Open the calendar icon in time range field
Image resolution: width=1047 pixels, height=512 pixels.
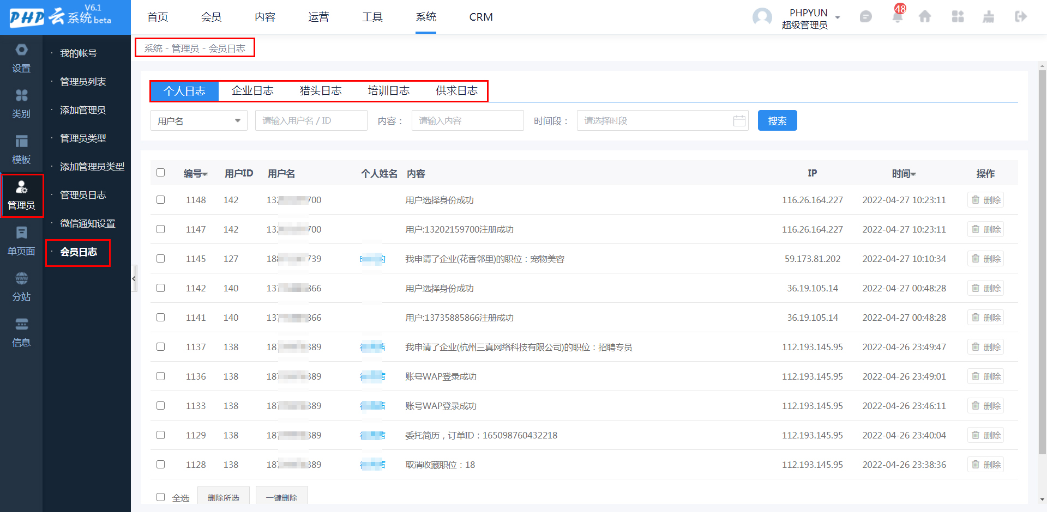tap(739, 120)
